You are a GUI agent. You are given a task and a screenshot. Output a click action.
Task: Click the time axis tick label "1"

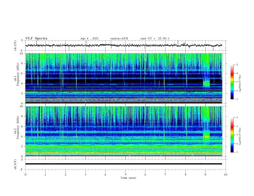(46, 175)
